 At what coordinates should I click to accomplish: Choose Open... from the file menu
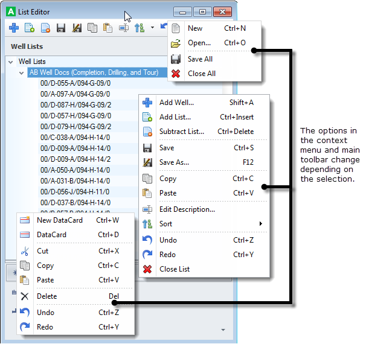coord(199,43)
